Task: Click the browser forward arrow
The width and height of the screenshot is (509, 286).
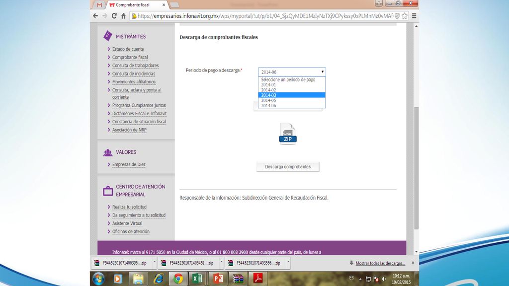Action: (104, 16)
